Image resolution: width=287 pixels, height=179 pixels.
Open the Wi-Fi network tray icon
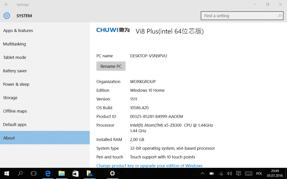point(221,174)
